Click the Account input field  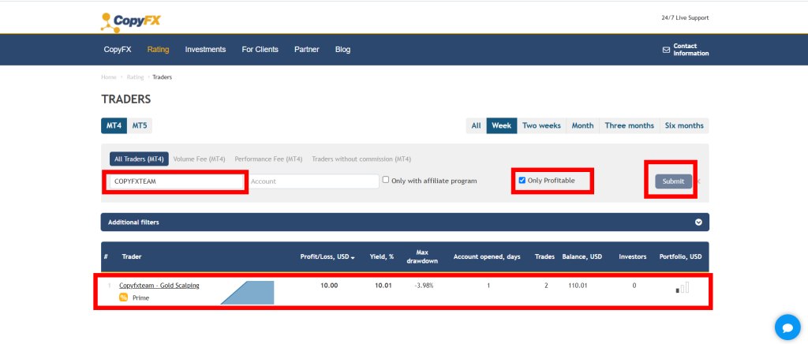313,181
